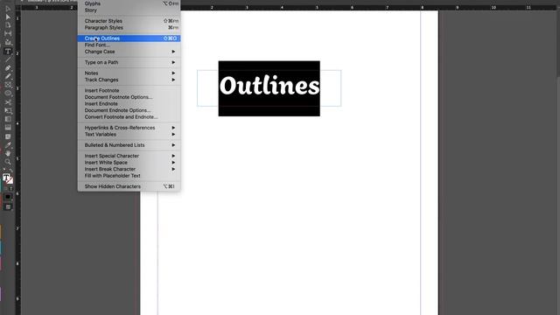Expand the Track Changes submenu

point(129,80)
